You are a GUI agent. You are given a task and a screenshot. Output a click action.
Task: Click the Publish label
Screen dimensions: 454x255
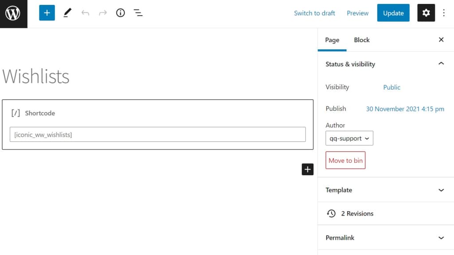coord(336,109)
